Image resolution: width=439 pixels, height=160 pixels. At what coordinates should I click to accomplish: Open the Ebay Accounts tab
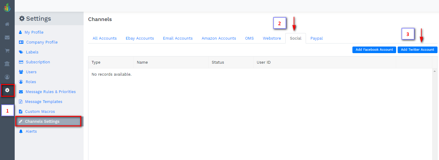pyautogui.click(x=140, y=38)
